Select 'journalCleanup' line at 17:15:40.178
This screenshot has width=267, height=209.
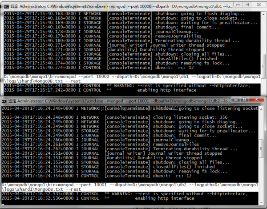point(101,32)
